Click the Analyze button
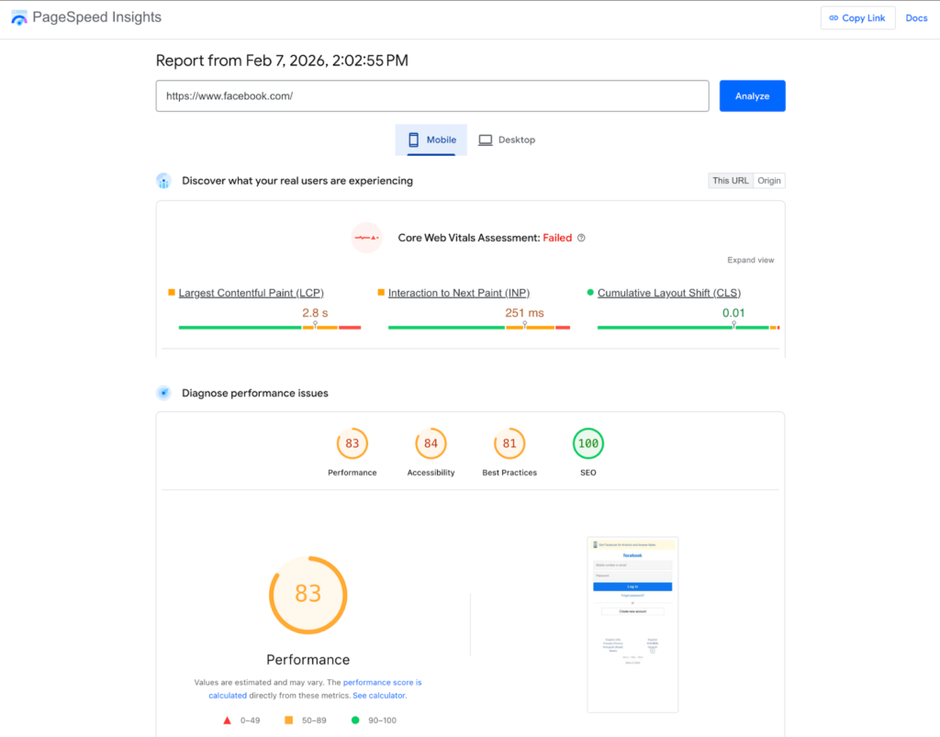 [x=752, y=95]
